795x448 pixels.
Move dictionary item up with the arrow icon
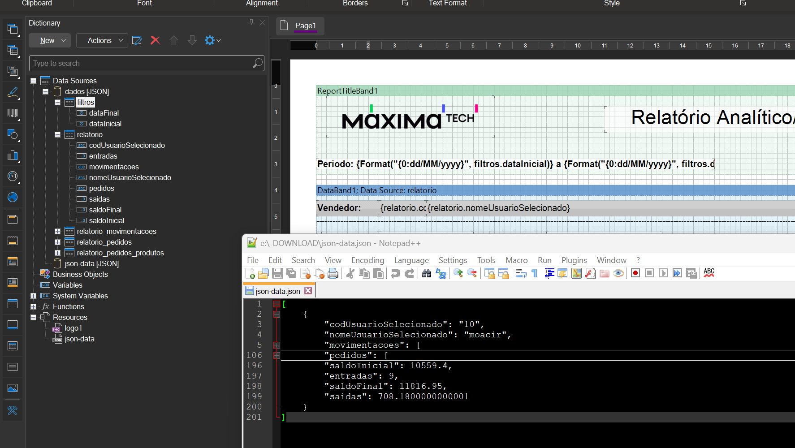[174, 40]
